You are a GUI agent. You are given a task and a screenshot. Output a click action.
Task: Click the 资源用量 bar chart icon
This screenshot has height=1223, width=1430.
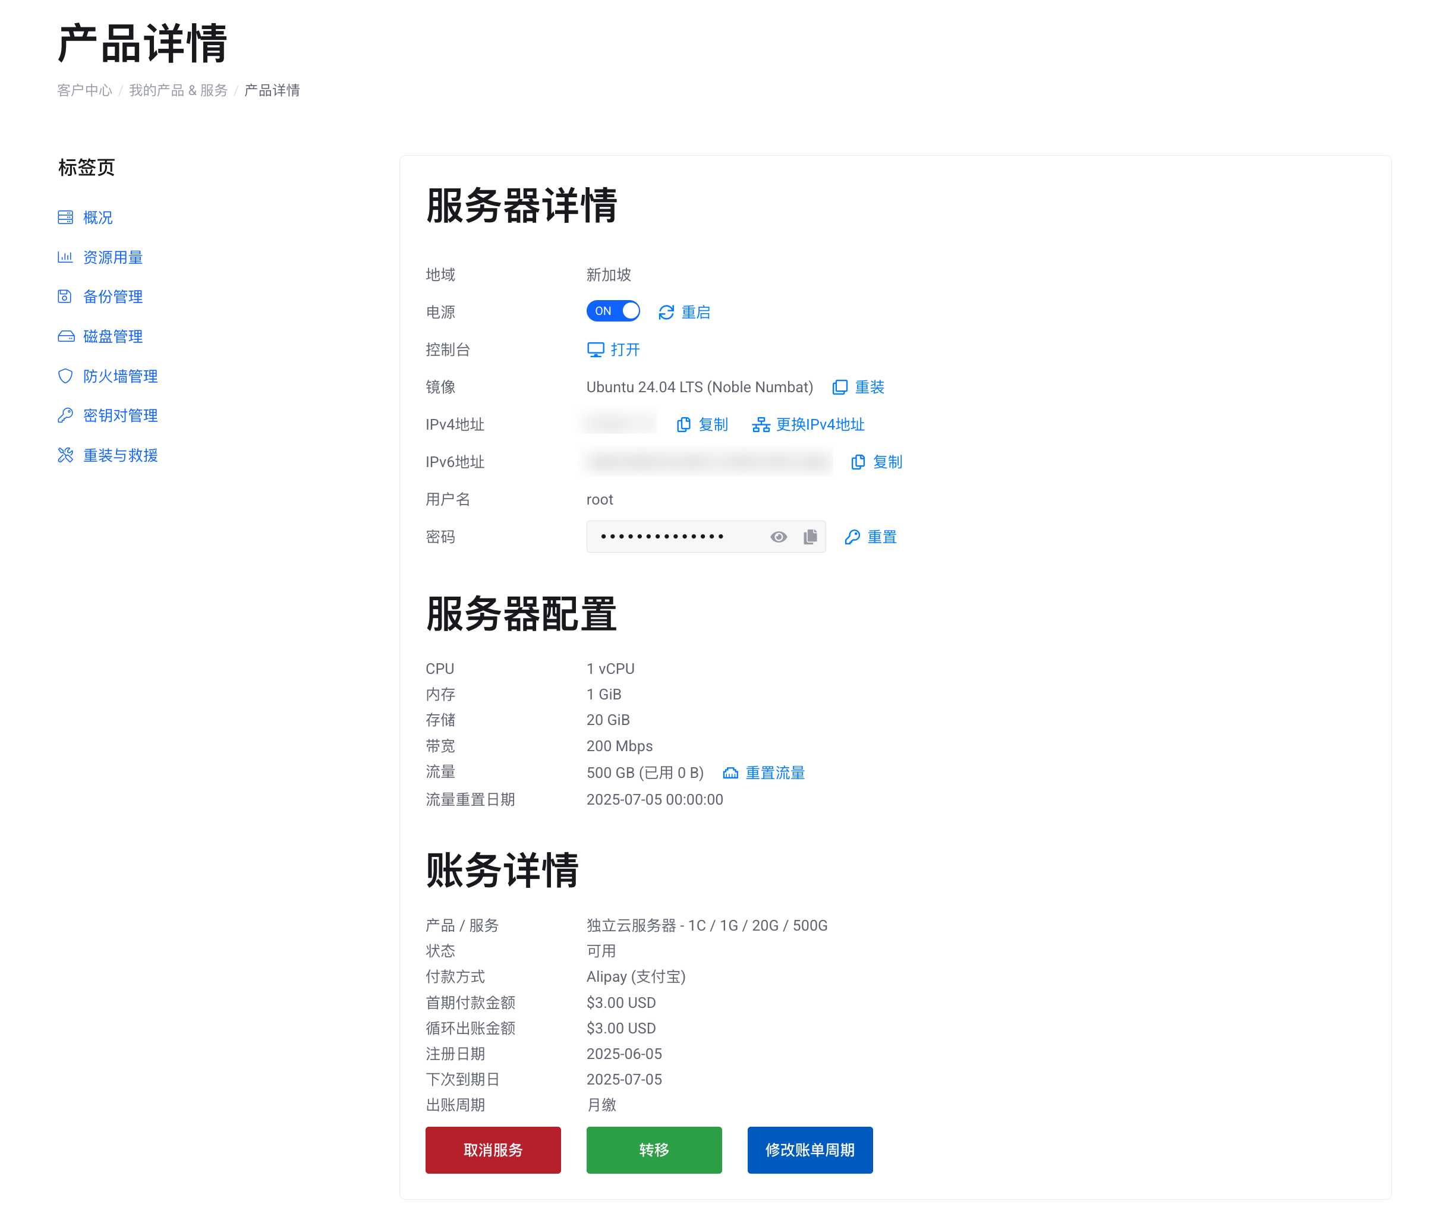click(65, 257)
